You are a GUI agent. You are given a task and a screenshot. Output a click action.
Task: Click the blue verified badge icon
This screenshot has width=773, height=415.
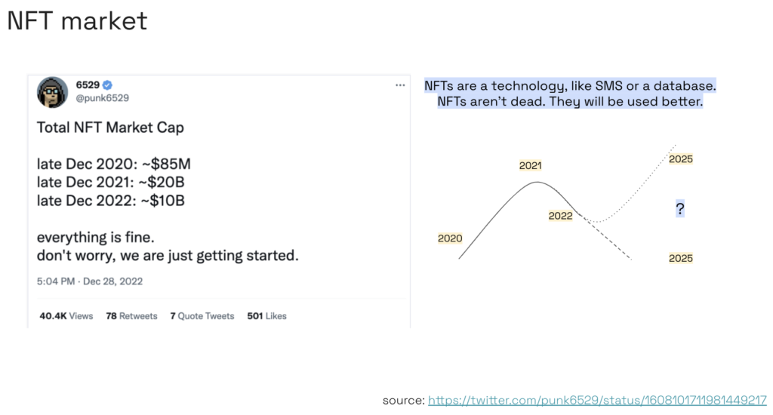point(107,85)
